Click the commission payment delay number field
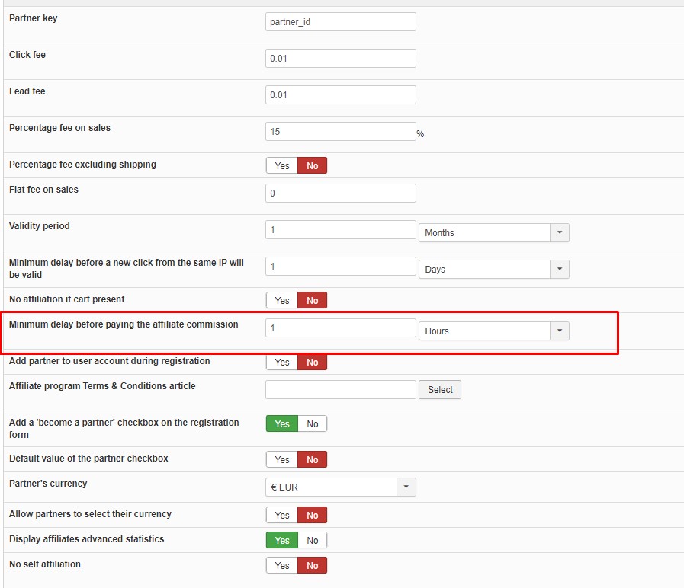This screenshot has width=684, height=588. pos(340,328)
